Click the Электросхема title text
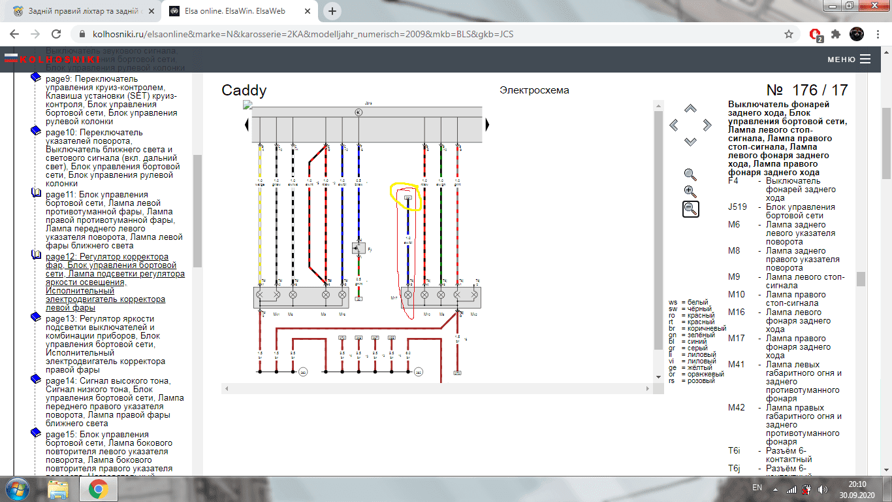This screenshot has width=892, height=502. (x=534, y=90)
